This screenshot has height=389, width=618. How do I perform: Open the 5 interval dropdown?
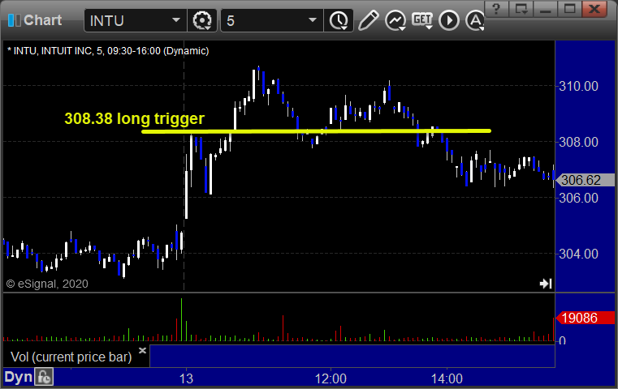(312, 20)
